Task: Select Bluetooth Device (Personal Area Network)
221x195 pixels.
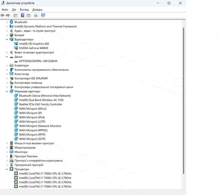Action: [45, 96]
